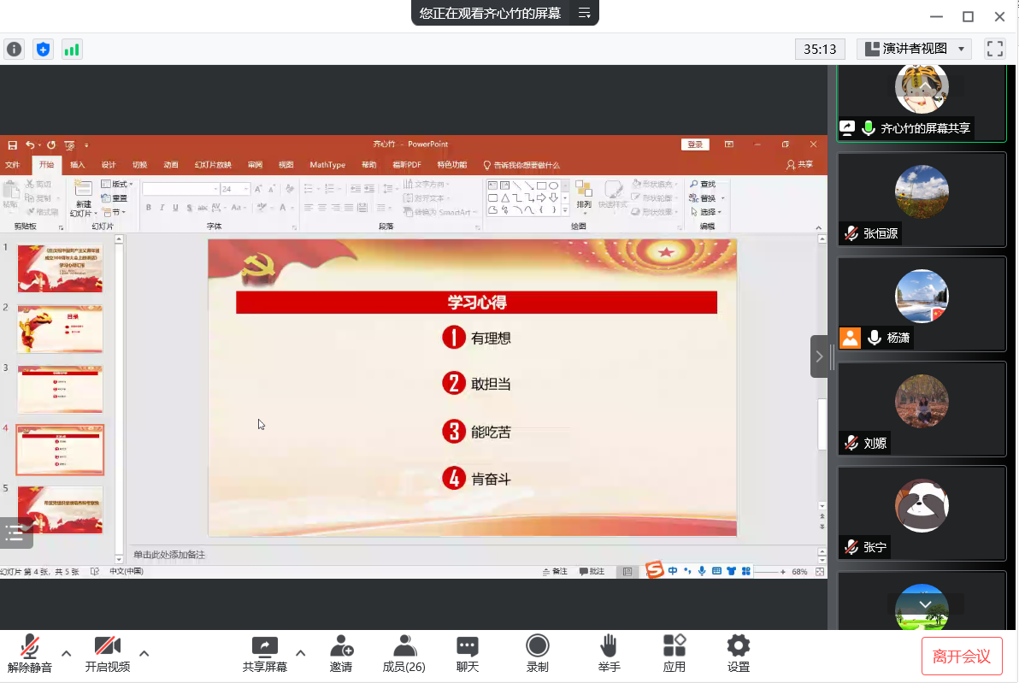Open the Settings (设置) gear
Screen dimensions: 1019x683
(738, 654)
